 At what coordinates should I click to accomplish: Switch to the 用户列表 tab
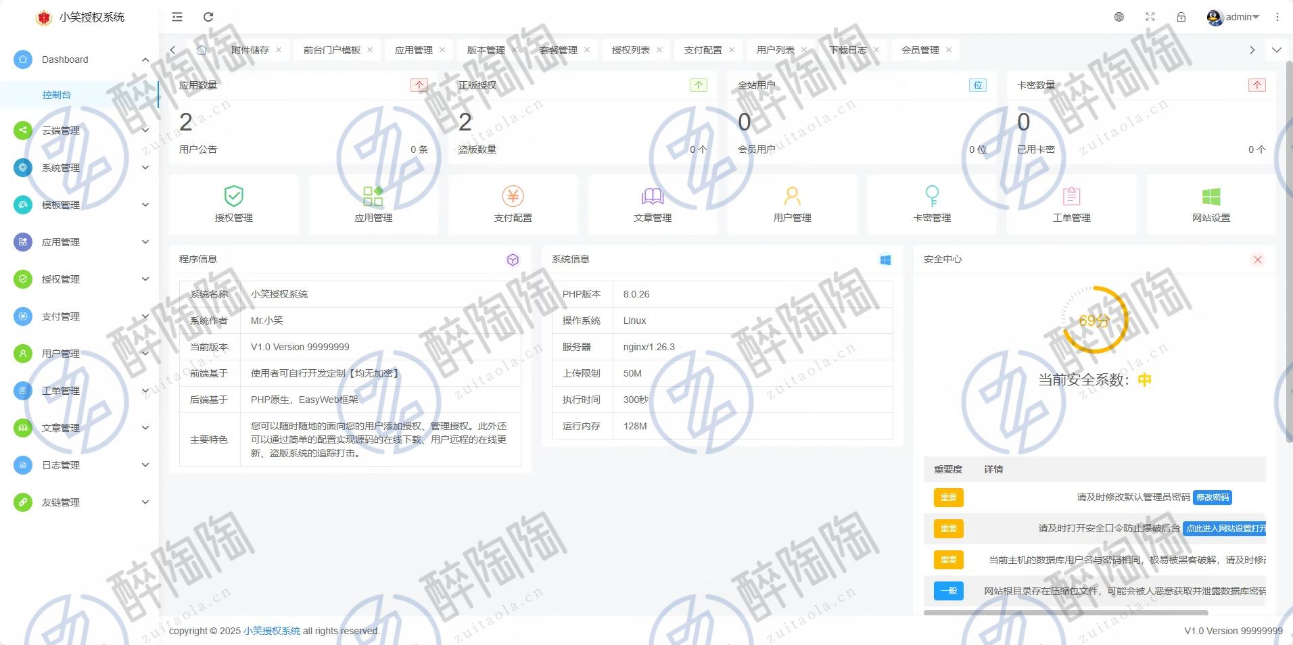pyautogui.click(x=775, y=50)
